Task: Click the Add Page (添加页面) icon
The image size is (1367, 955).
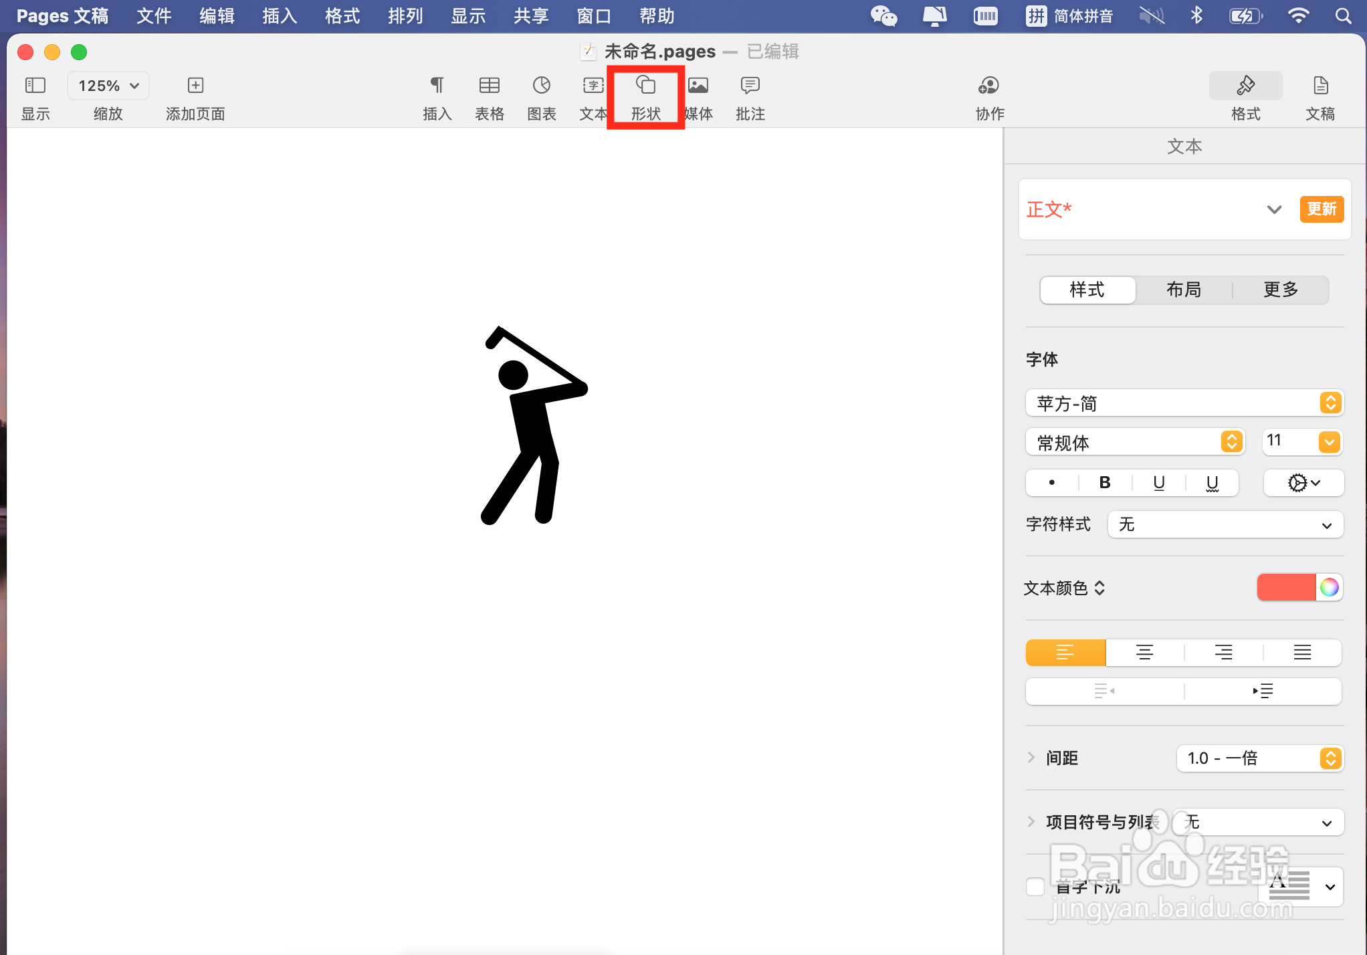Action: click(195, 86)
